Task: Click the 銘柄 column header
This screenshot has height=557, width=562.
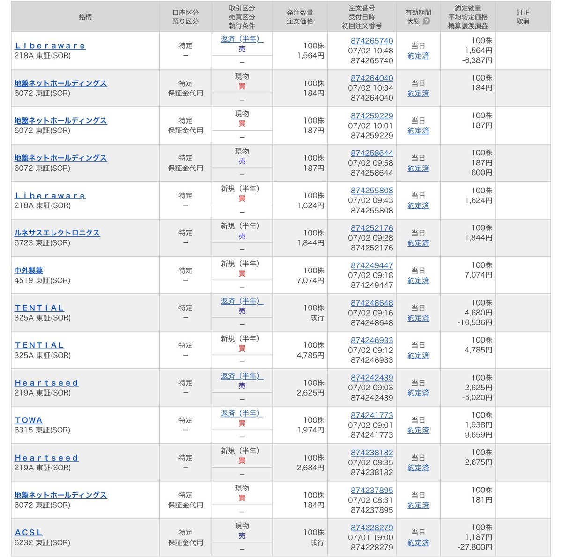Action: (x=85, y=17)
